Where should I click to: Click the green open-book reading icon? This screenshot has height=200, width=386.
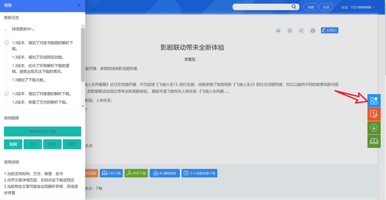[x=374, y=141]
